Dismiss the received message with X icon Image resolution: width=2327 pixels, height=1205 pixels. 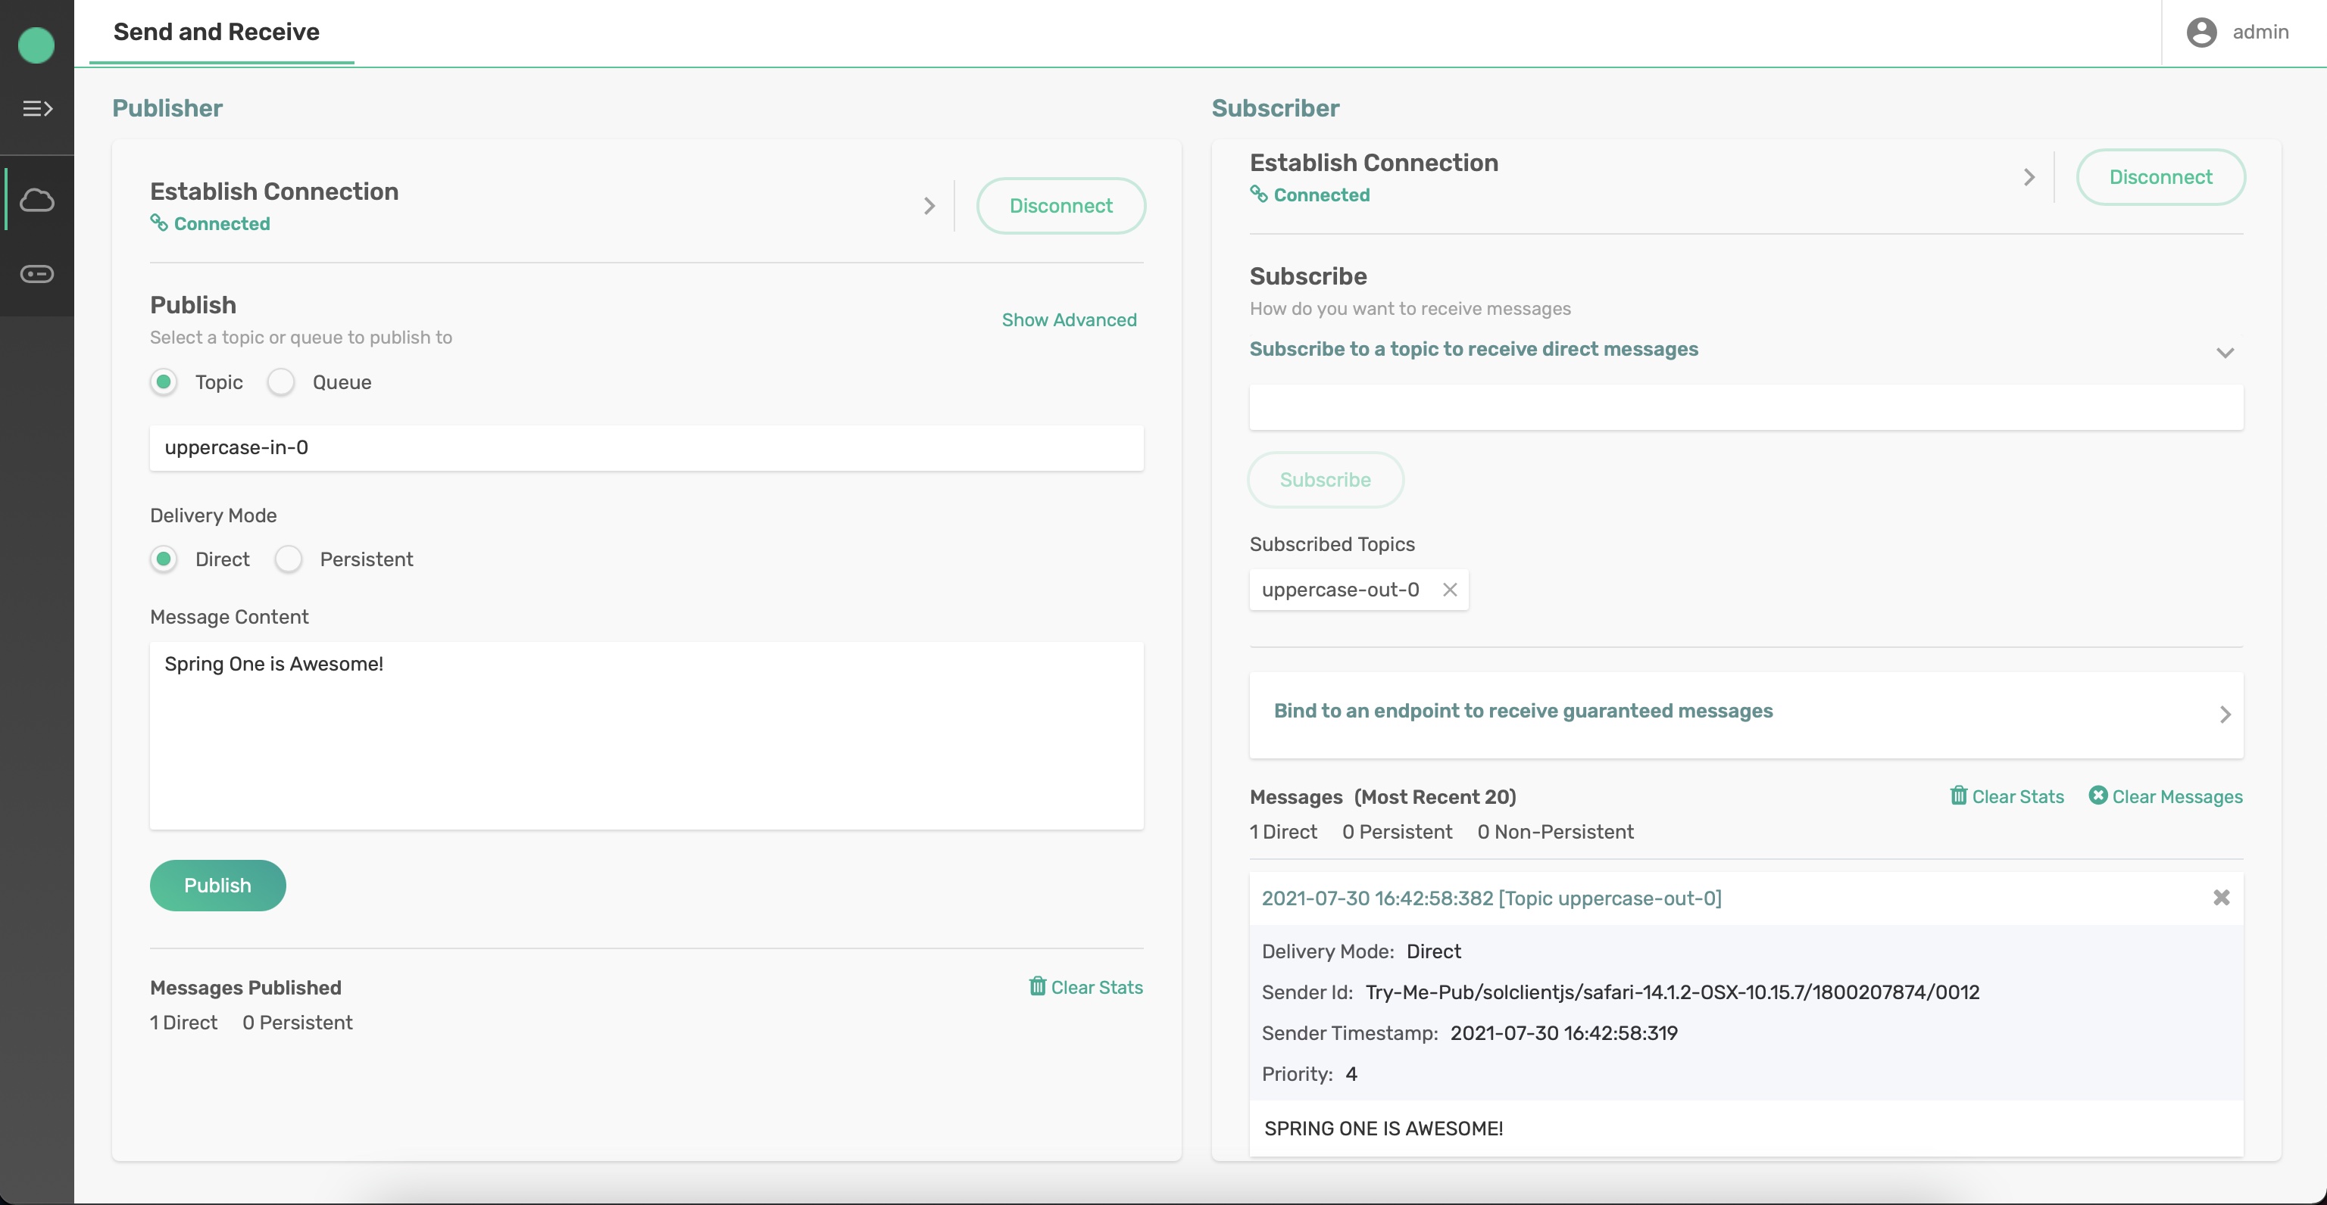(x=2221, y=897)
